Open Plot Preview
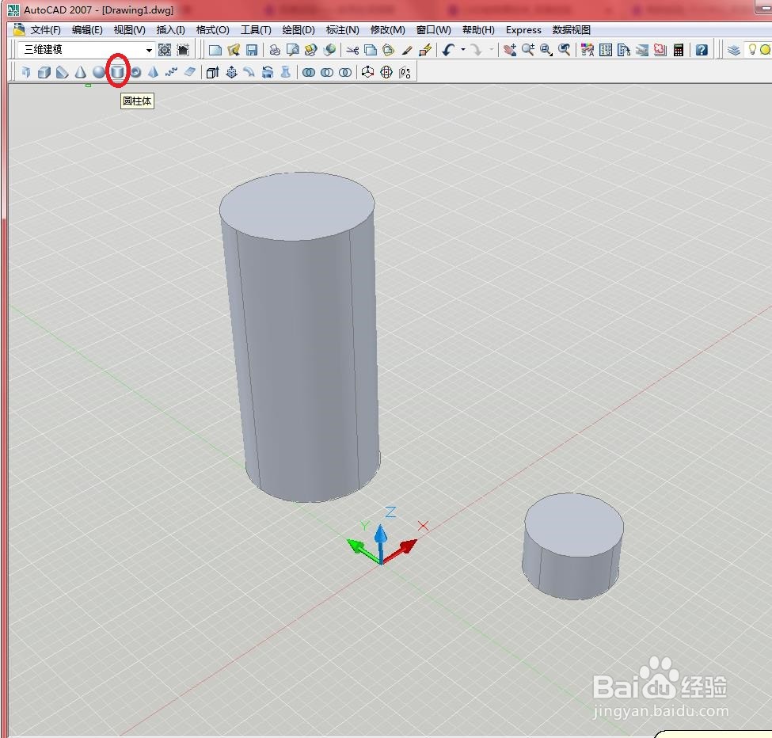 293,50
